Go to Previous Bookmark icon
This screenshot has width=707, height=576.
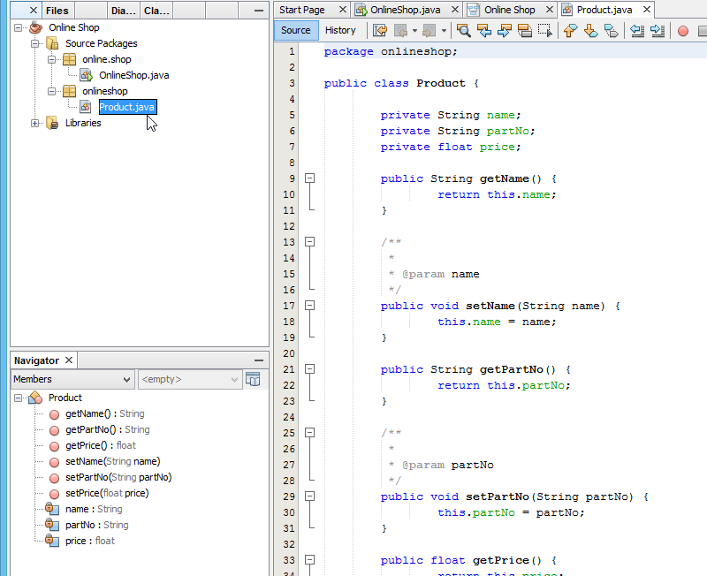[x=570, y=31]
